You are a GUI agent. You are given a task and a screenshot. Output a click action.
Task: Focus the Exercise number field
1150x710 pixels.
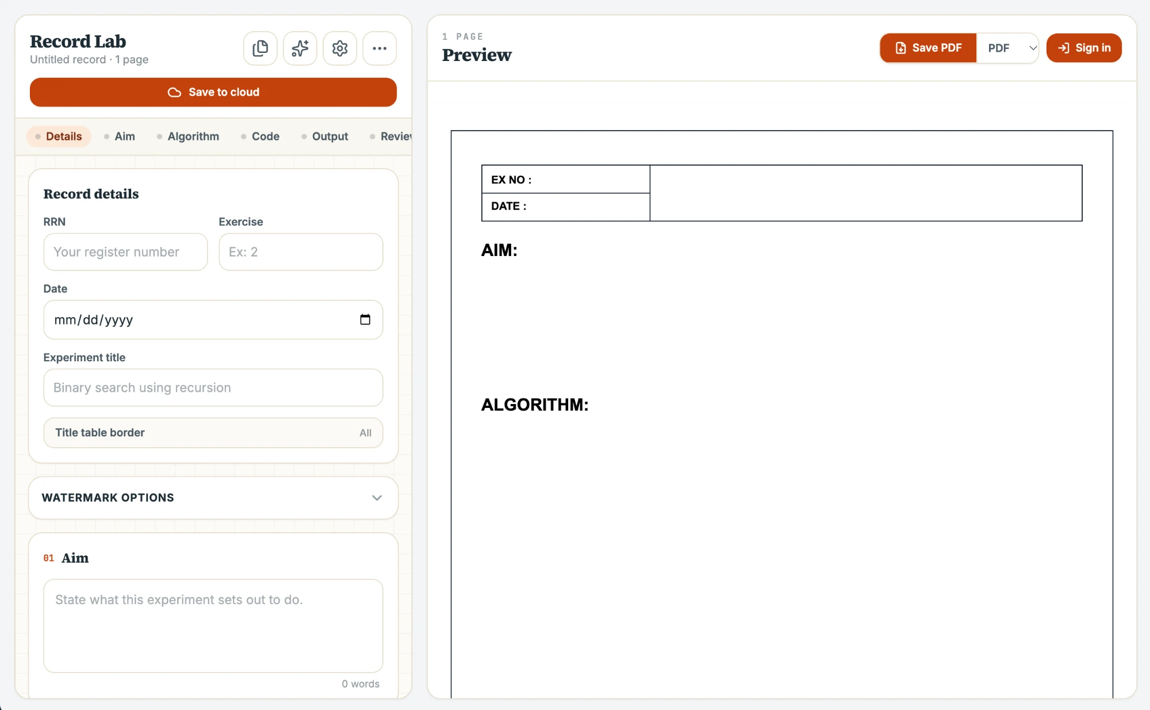point(301,252)
